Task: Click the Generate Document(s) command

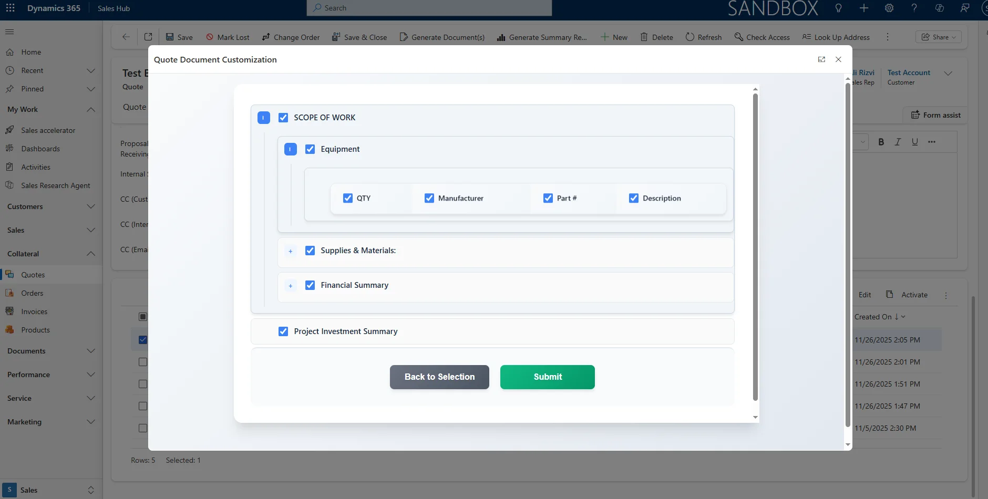Action: (441, 37)
